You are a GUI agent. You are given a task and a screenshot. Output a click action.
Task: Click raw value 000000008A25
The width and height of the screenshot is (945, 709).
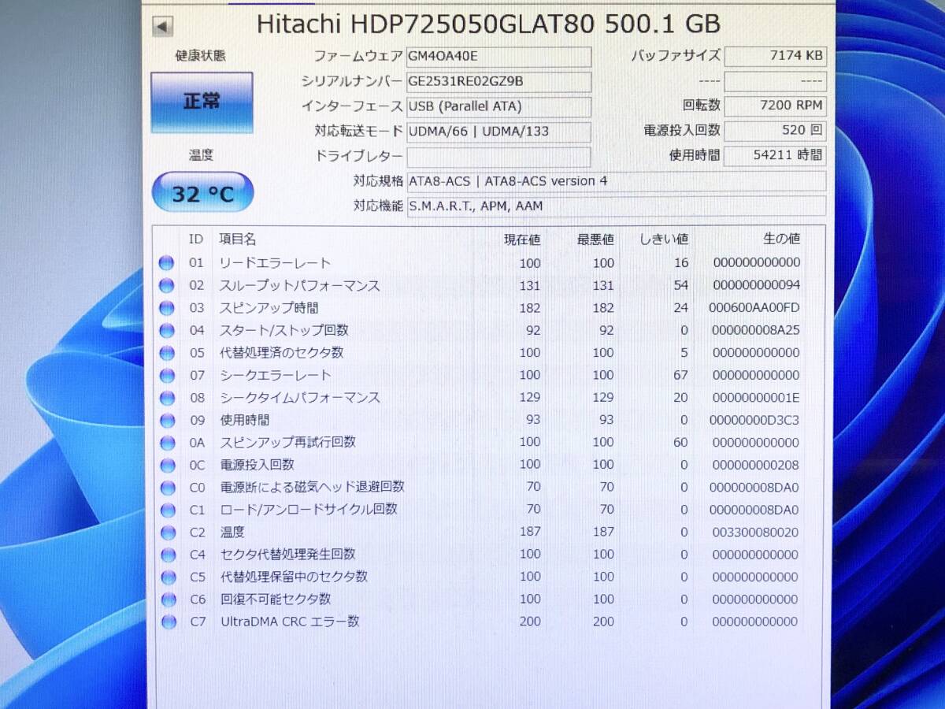pos(756,331)
